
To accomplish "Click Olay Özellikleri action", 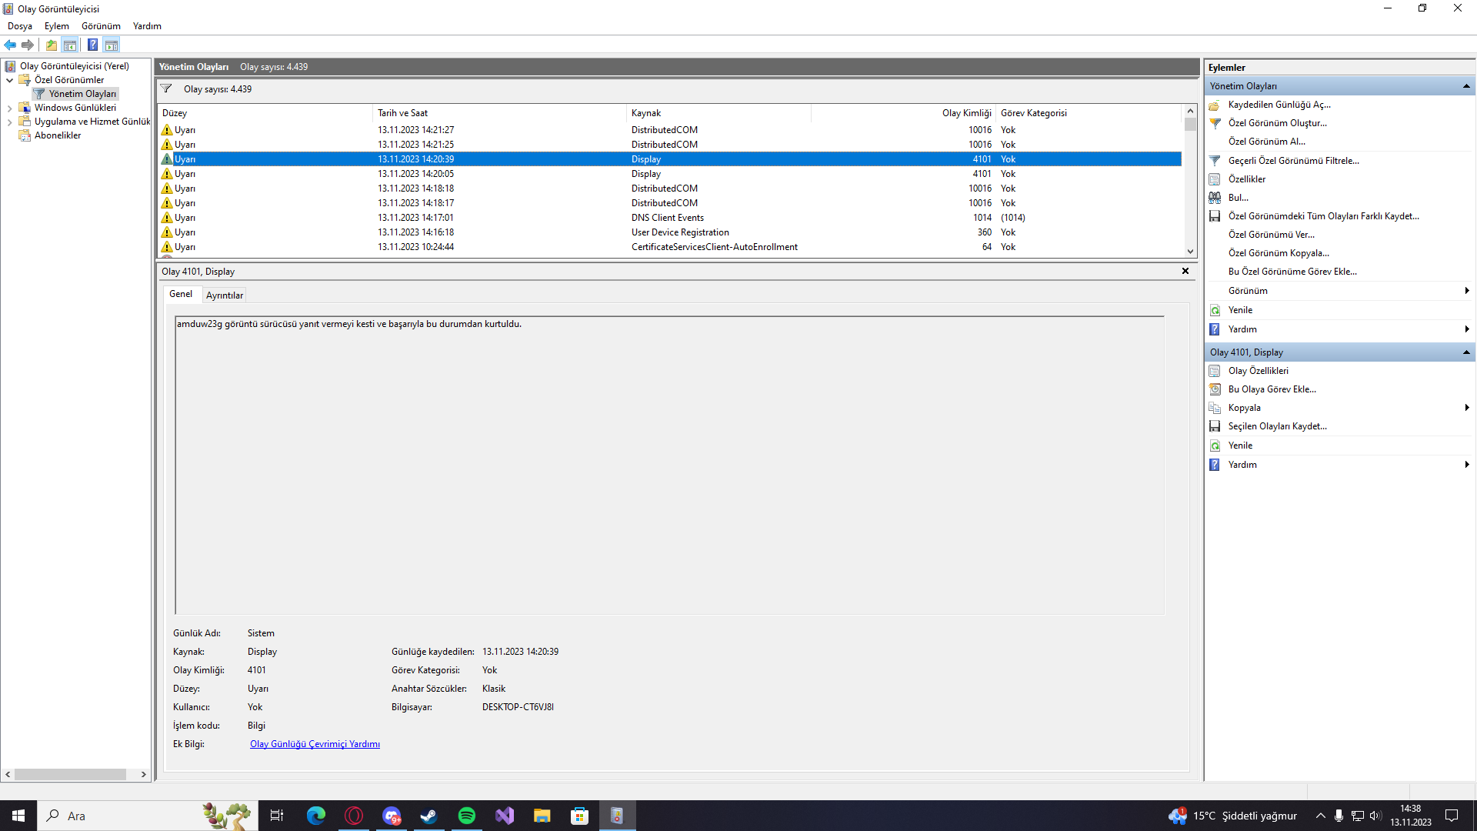I will tap(1258, 371).
